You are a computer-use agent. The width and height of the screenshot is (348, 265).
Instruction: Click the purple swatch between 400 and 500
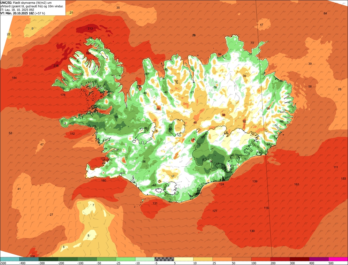pos(319,259)
